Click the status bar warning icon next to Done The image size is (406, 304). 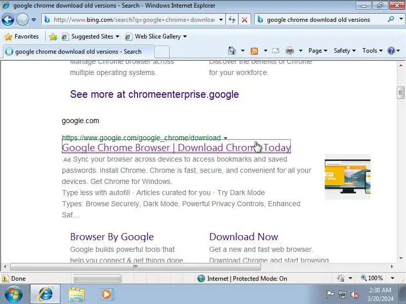pos(5,278)
